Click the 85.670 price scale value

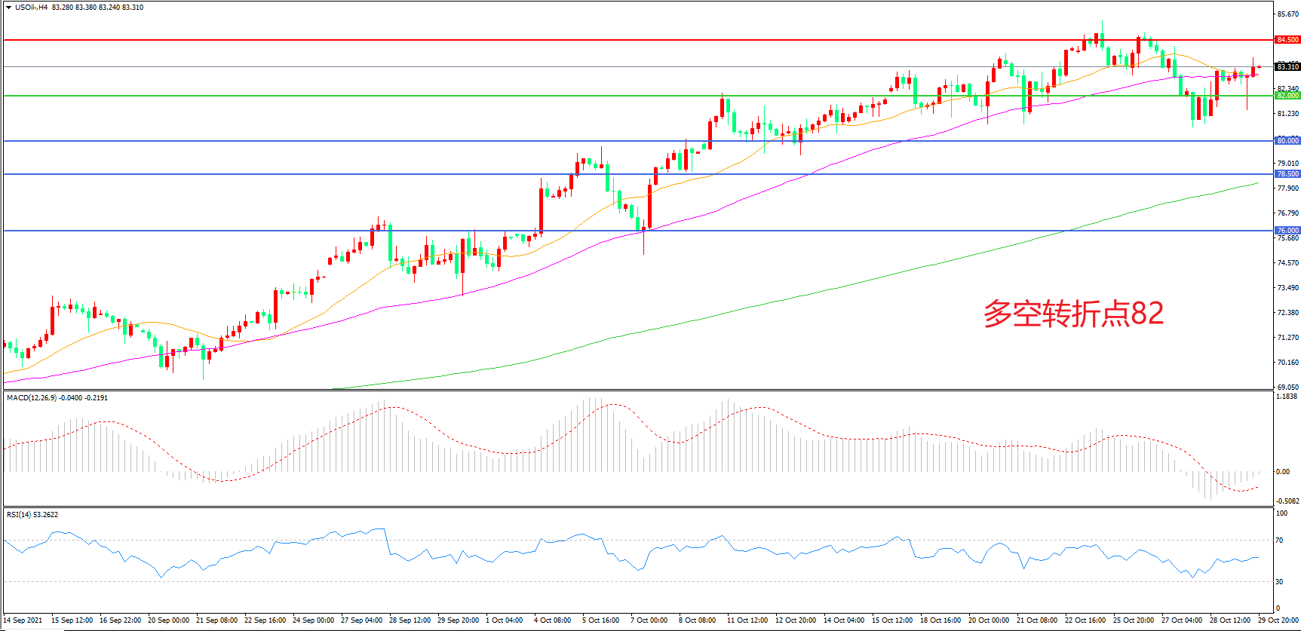pos(1287,14)
